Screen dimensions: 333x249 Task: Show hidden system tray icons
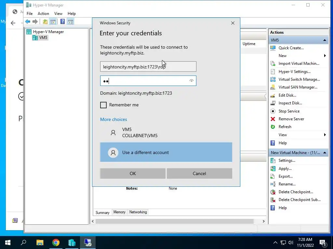coord(275,243)
